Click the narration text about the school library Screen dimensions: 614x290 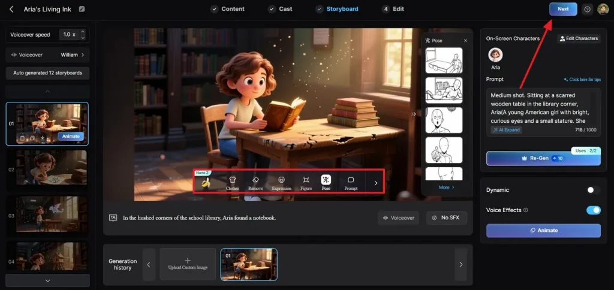199,218
